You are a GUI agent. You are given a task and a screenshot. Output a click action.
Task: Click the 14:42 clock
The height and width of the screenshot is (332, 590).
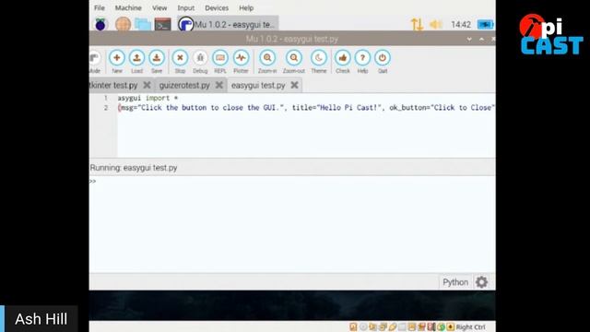click(x=461, y=25)
